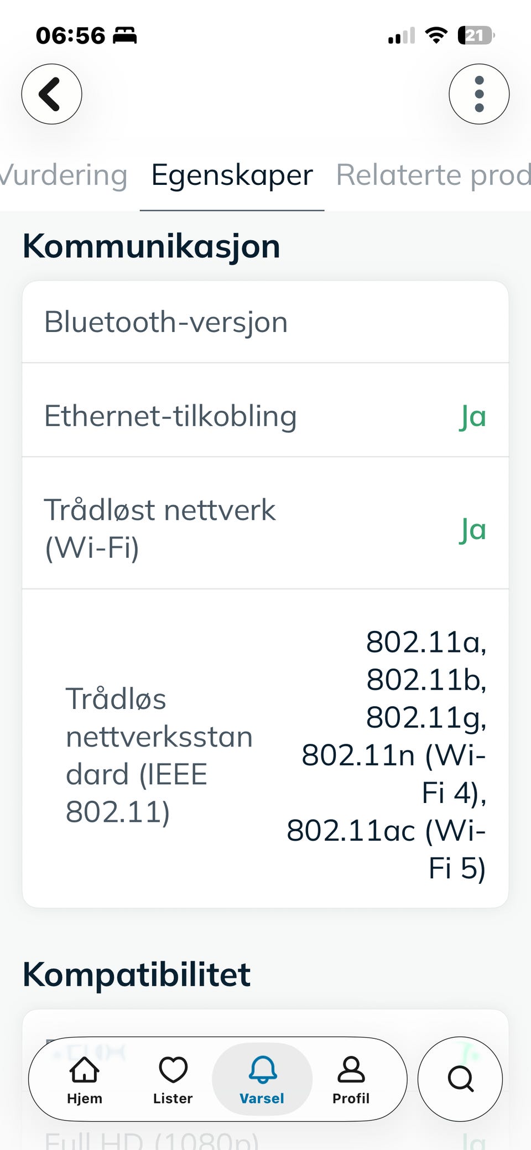531x1150 pixels.
Task: Switch to the Vurdering tab
Action: [x=64, y=175]
